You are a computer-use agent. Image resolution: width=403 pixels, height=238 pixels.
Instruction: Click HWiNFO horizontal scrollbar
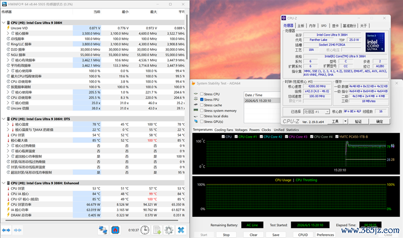(x=92, y=220)
